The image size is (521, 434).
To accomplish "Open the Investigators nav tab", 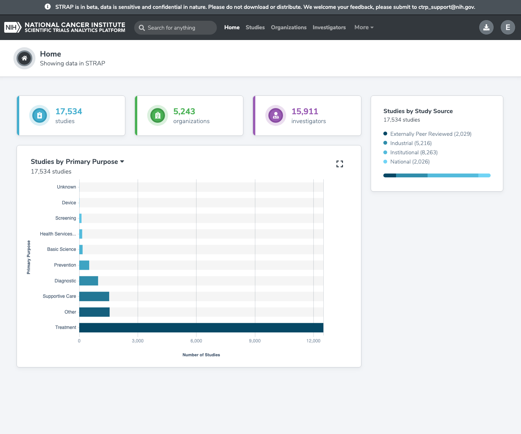I will [329, 27].
